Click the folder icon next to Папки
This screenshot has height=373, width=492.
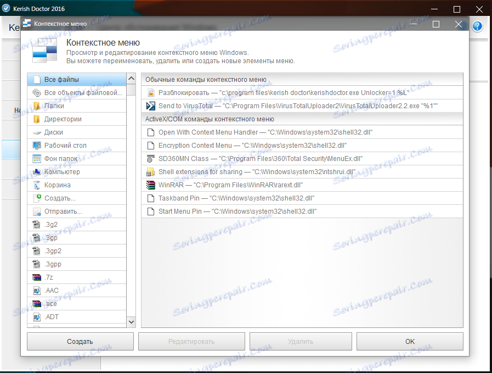pyautogui.click(x=37, y=106)
